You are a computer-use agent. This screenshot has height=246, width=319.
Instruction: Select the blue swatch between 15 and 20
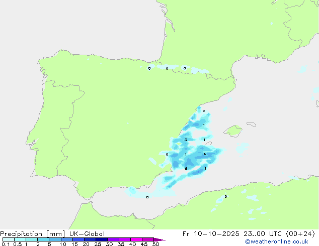78,239
